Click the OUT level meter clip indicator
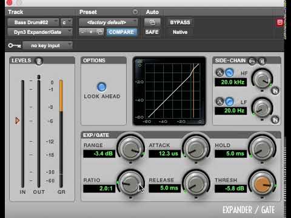This screenshot has height=218, width=291. pos(39,77)
